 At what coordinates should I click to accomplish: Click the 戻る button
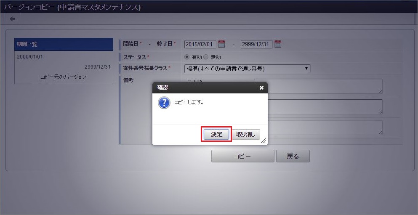293,156
